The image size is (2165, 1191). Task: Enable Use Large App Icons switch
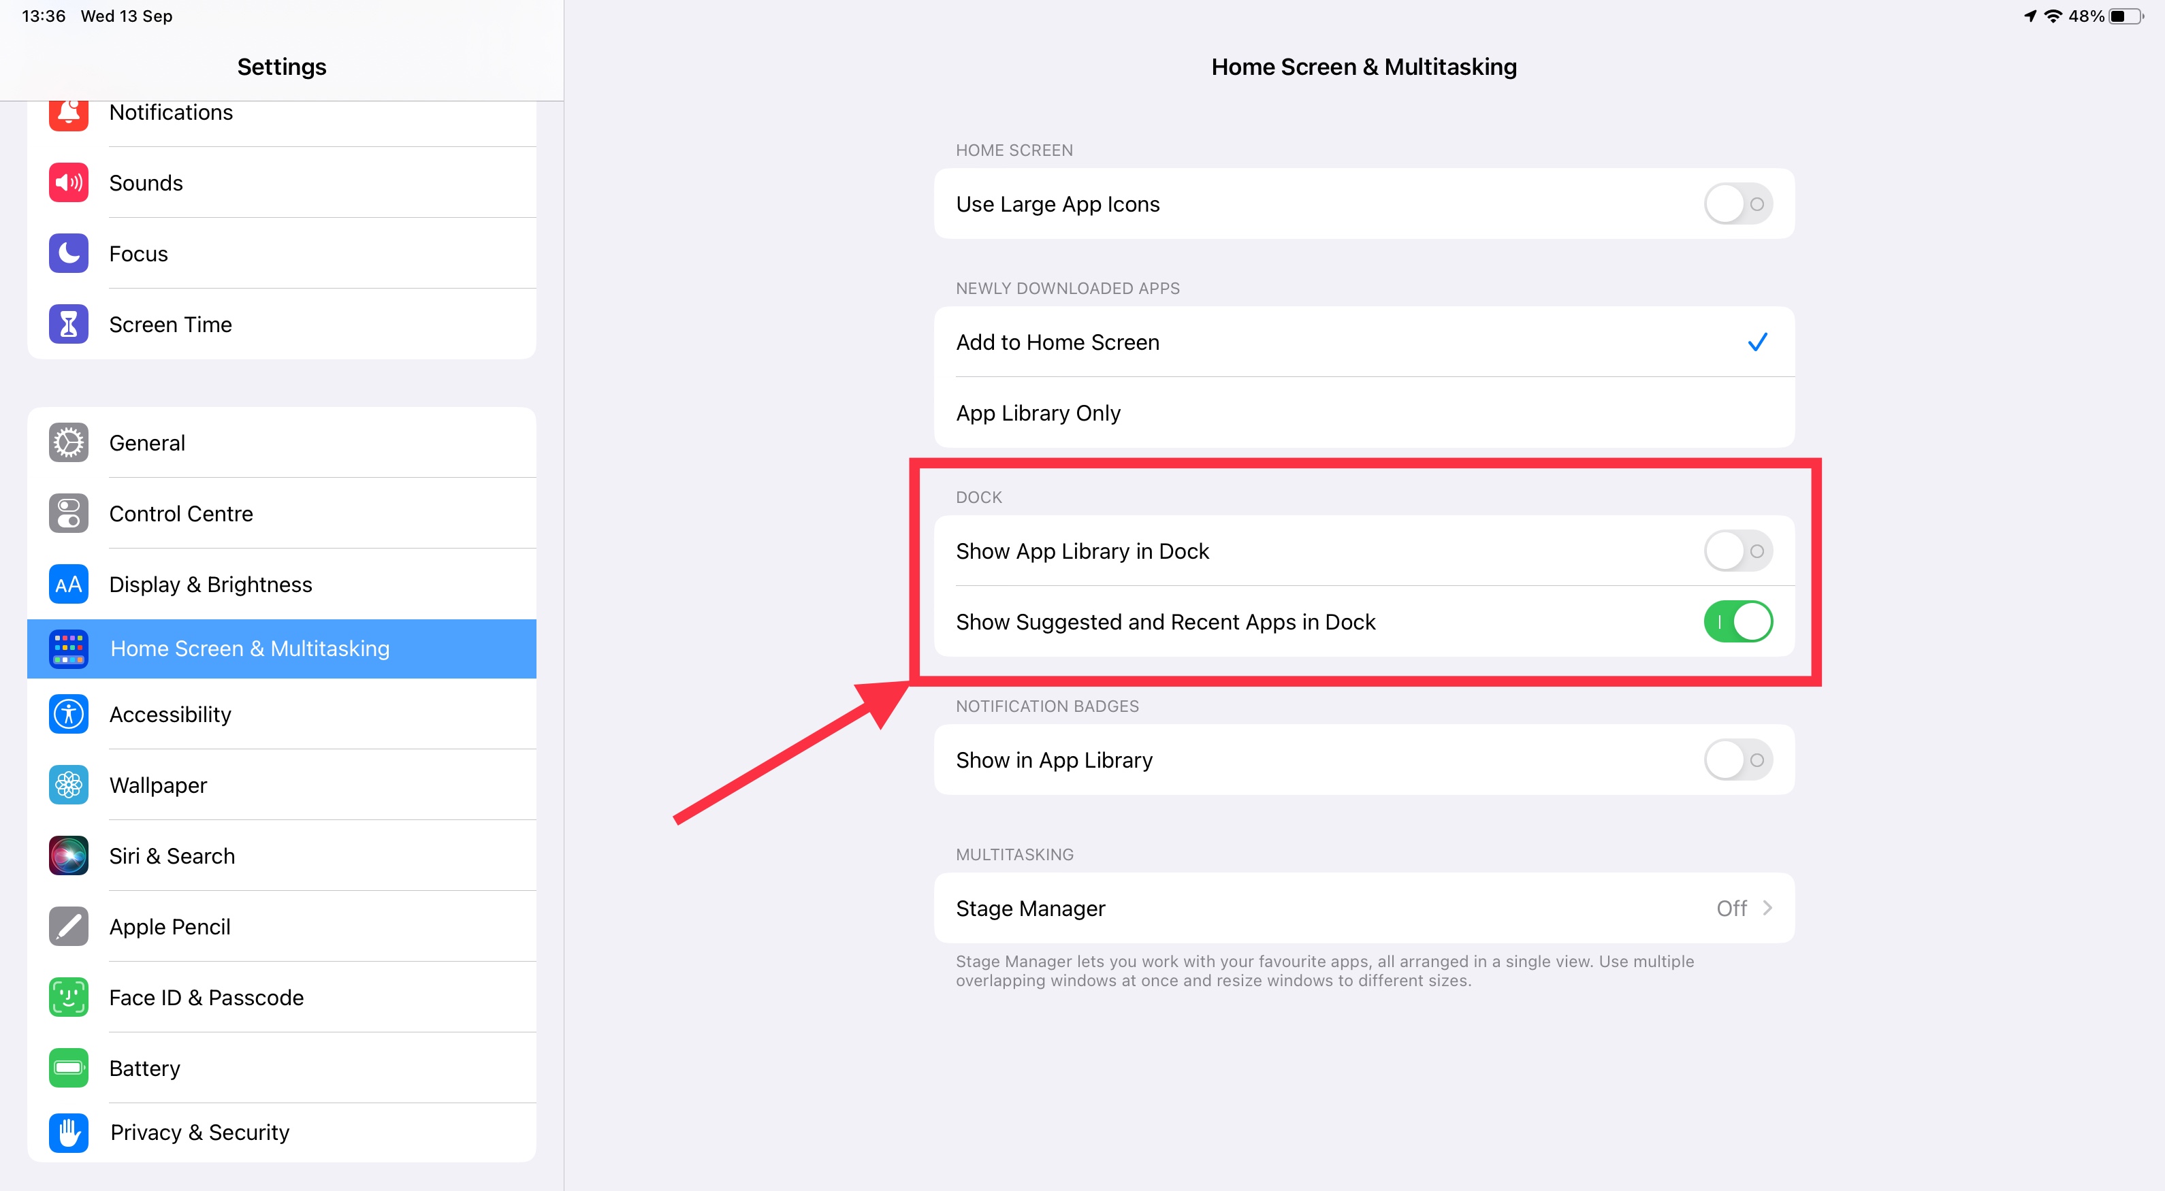click(x=1737, y=204)
